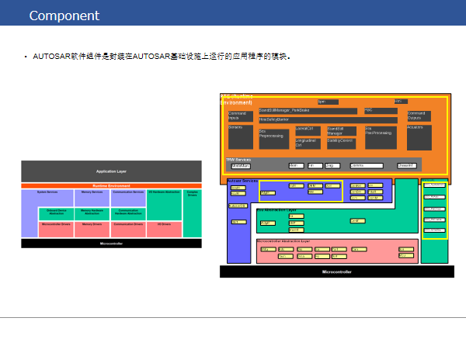466x349 pixels.
Task: Click the 'Sensors' dark box
Action: pyautogui.click(x=241, y=136)
